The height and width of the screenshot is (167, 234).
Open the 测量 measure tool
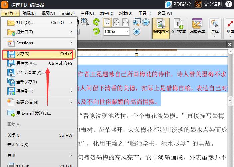tap(230, 28)
